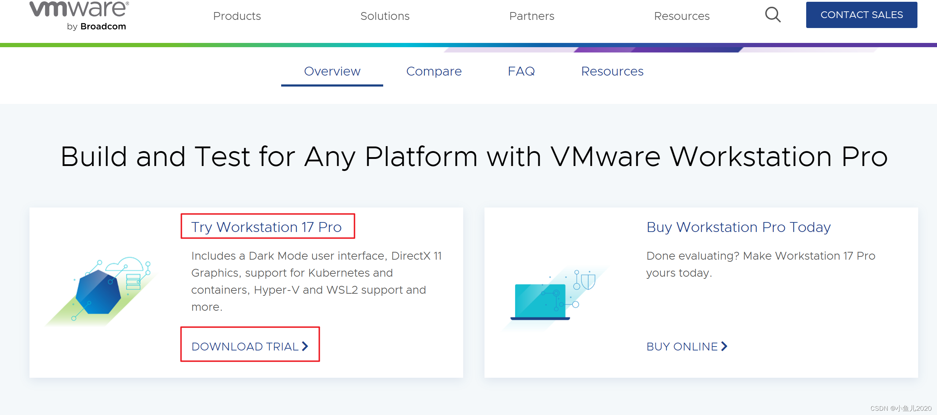Click the Dark Mode description paragraph
937x415 pixels.
click(x=316, y=281)
